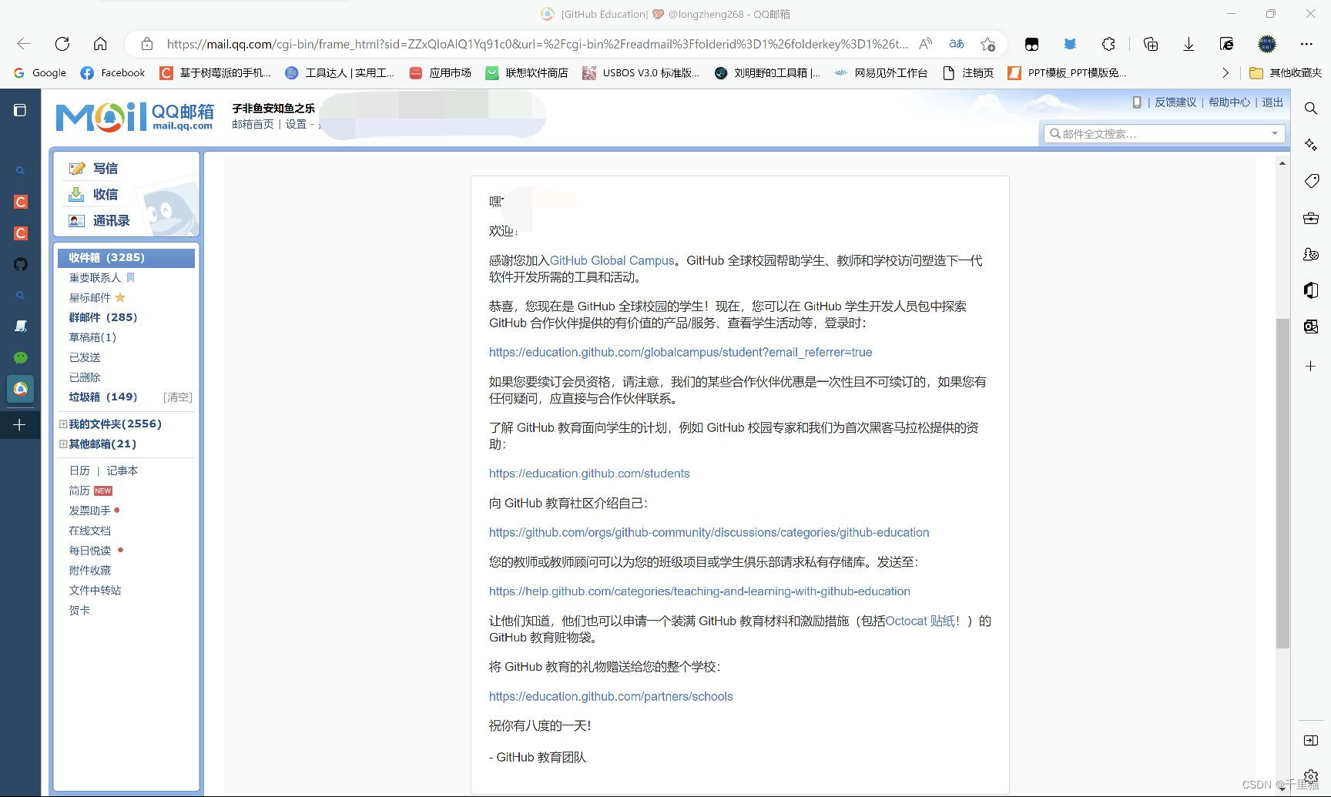Open 在线文档 online documents

[x=89, y=531]
